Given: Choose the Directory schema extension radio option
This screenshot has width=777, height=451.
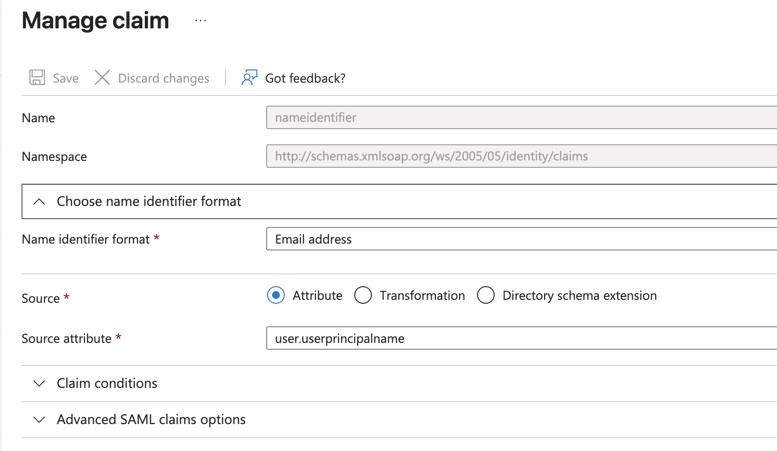Looking at the screenshot, I should point(486,295).
